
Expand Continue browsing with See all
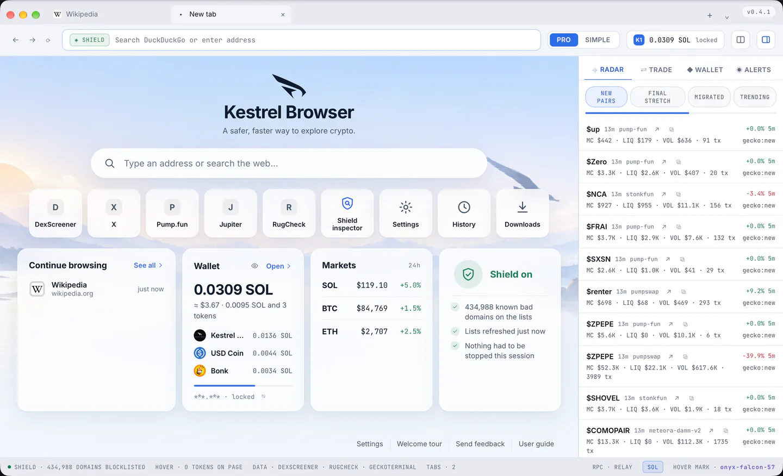[x=148, y=265]
